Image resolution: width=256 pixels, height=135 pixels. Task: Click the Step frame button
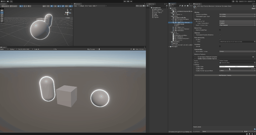[x=131, y=1]
